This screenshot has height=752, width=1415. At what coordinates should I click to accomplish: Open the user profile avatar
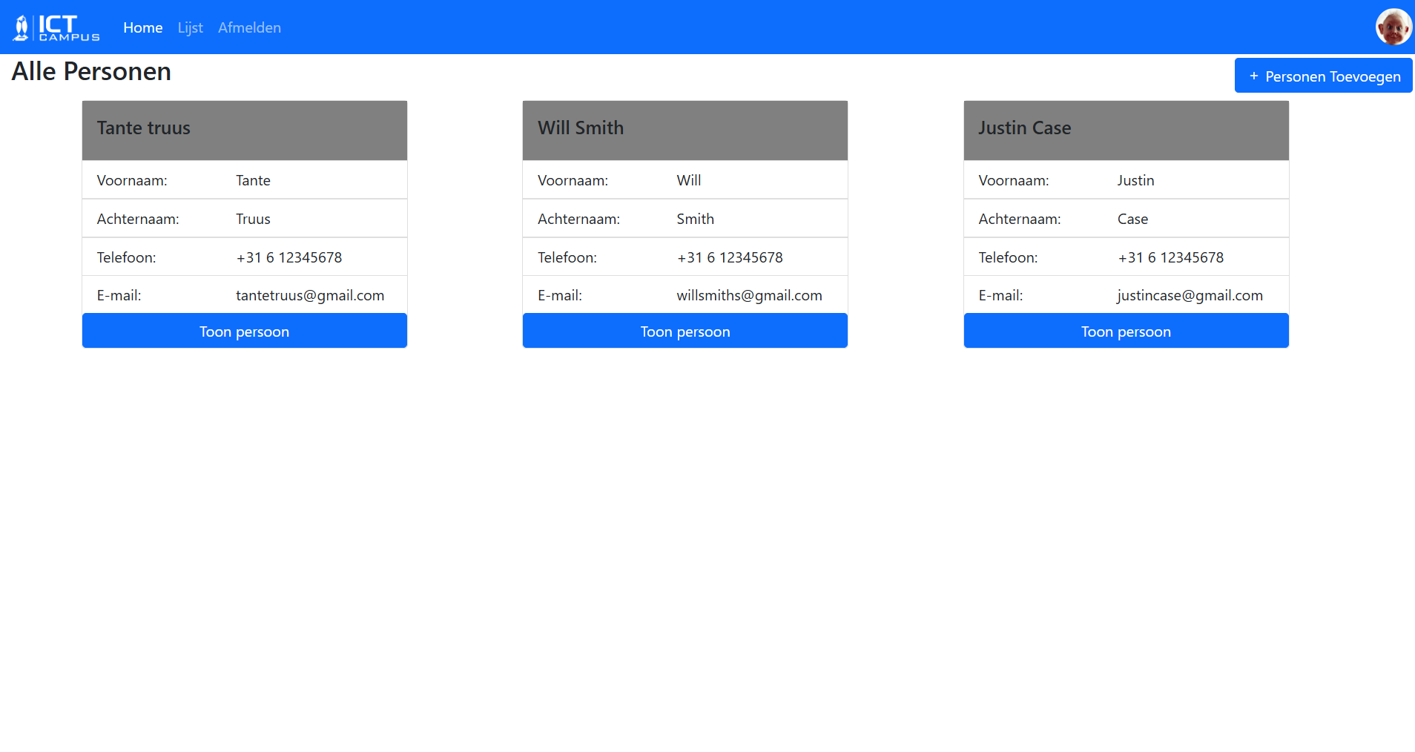1393,27
